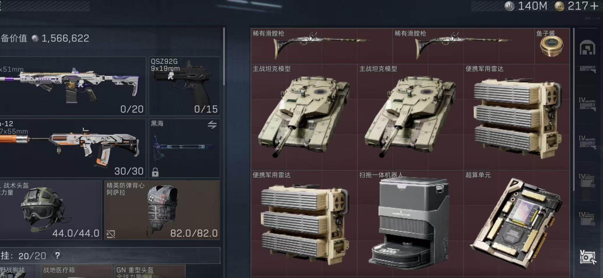Select the 鱼子酱 caviar item

(552, 46)
